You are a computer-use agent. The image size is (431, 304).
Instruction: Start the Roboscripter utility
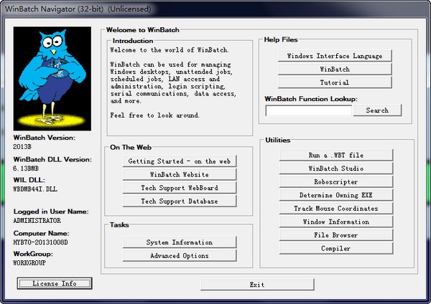click(x=335, y=181)
